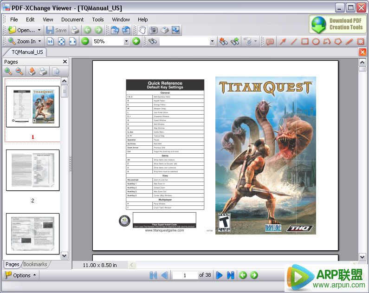Rotate page clockwise icon
Screen dimensions: 369x293
(115, 30)
